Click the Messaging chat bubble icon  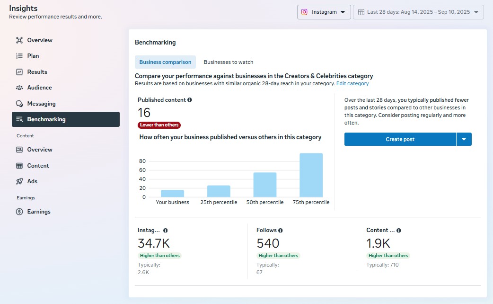point(19,104)
